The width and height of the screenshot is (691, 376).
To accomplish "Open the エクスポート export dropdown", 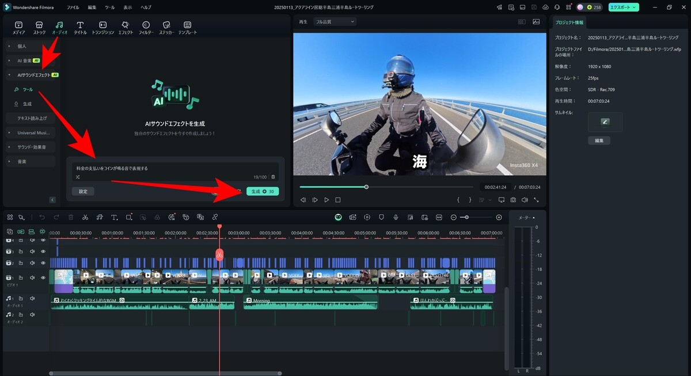I will [624, 7].
